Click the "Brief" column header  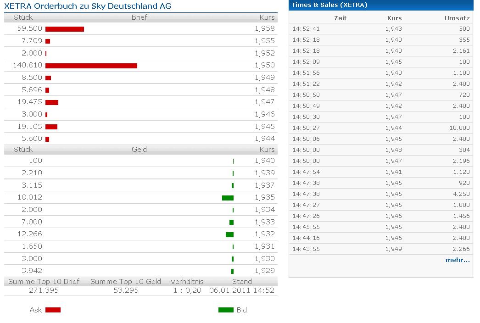coord(140,17)
